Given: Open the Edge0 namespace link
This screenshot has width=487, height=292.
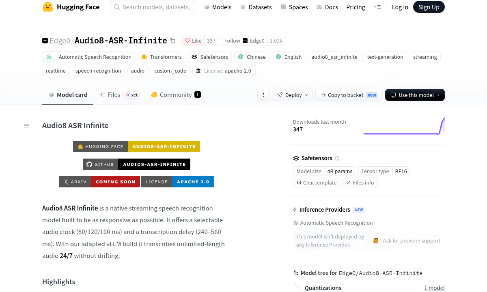Looking at the screenshot, I should coord(60,41).
